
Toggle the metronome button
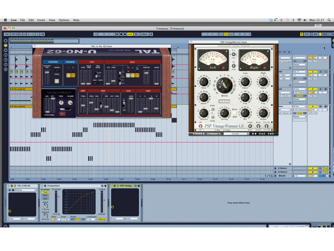point(42,34)
